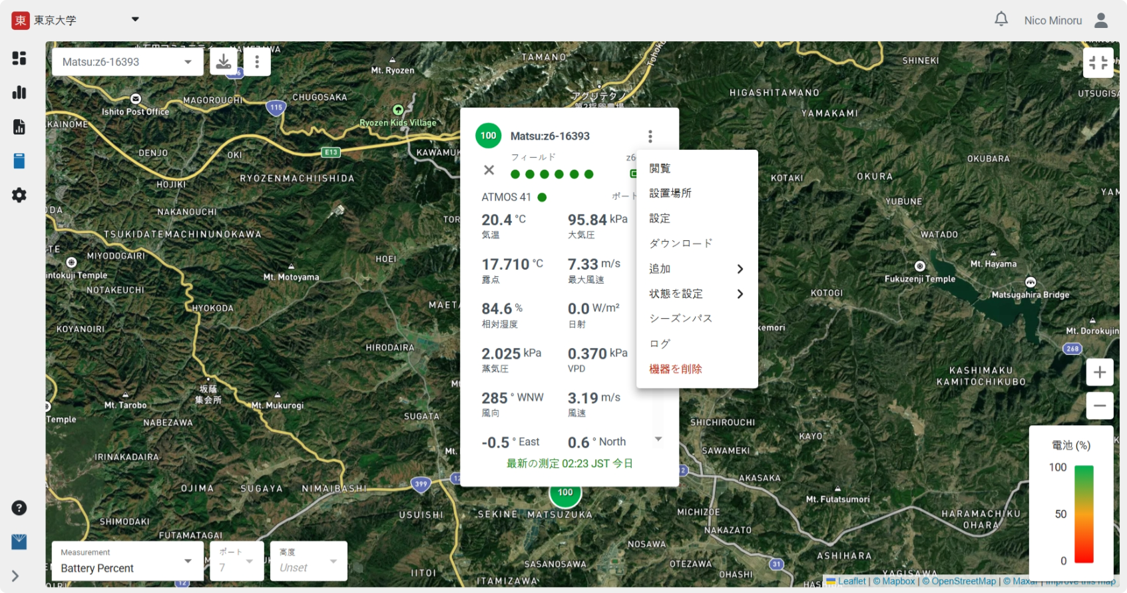This screenshot has height=593, width=1127.
Task: Expand the left sidebar chevron
Action: coord(15,576)
